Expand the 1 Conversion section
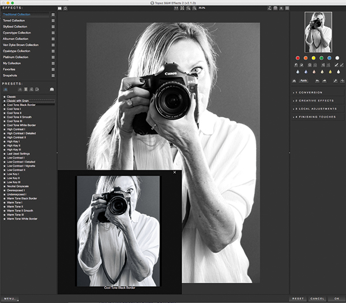The image size is (346, 303). pyautogui.click(x=318, y=92)
